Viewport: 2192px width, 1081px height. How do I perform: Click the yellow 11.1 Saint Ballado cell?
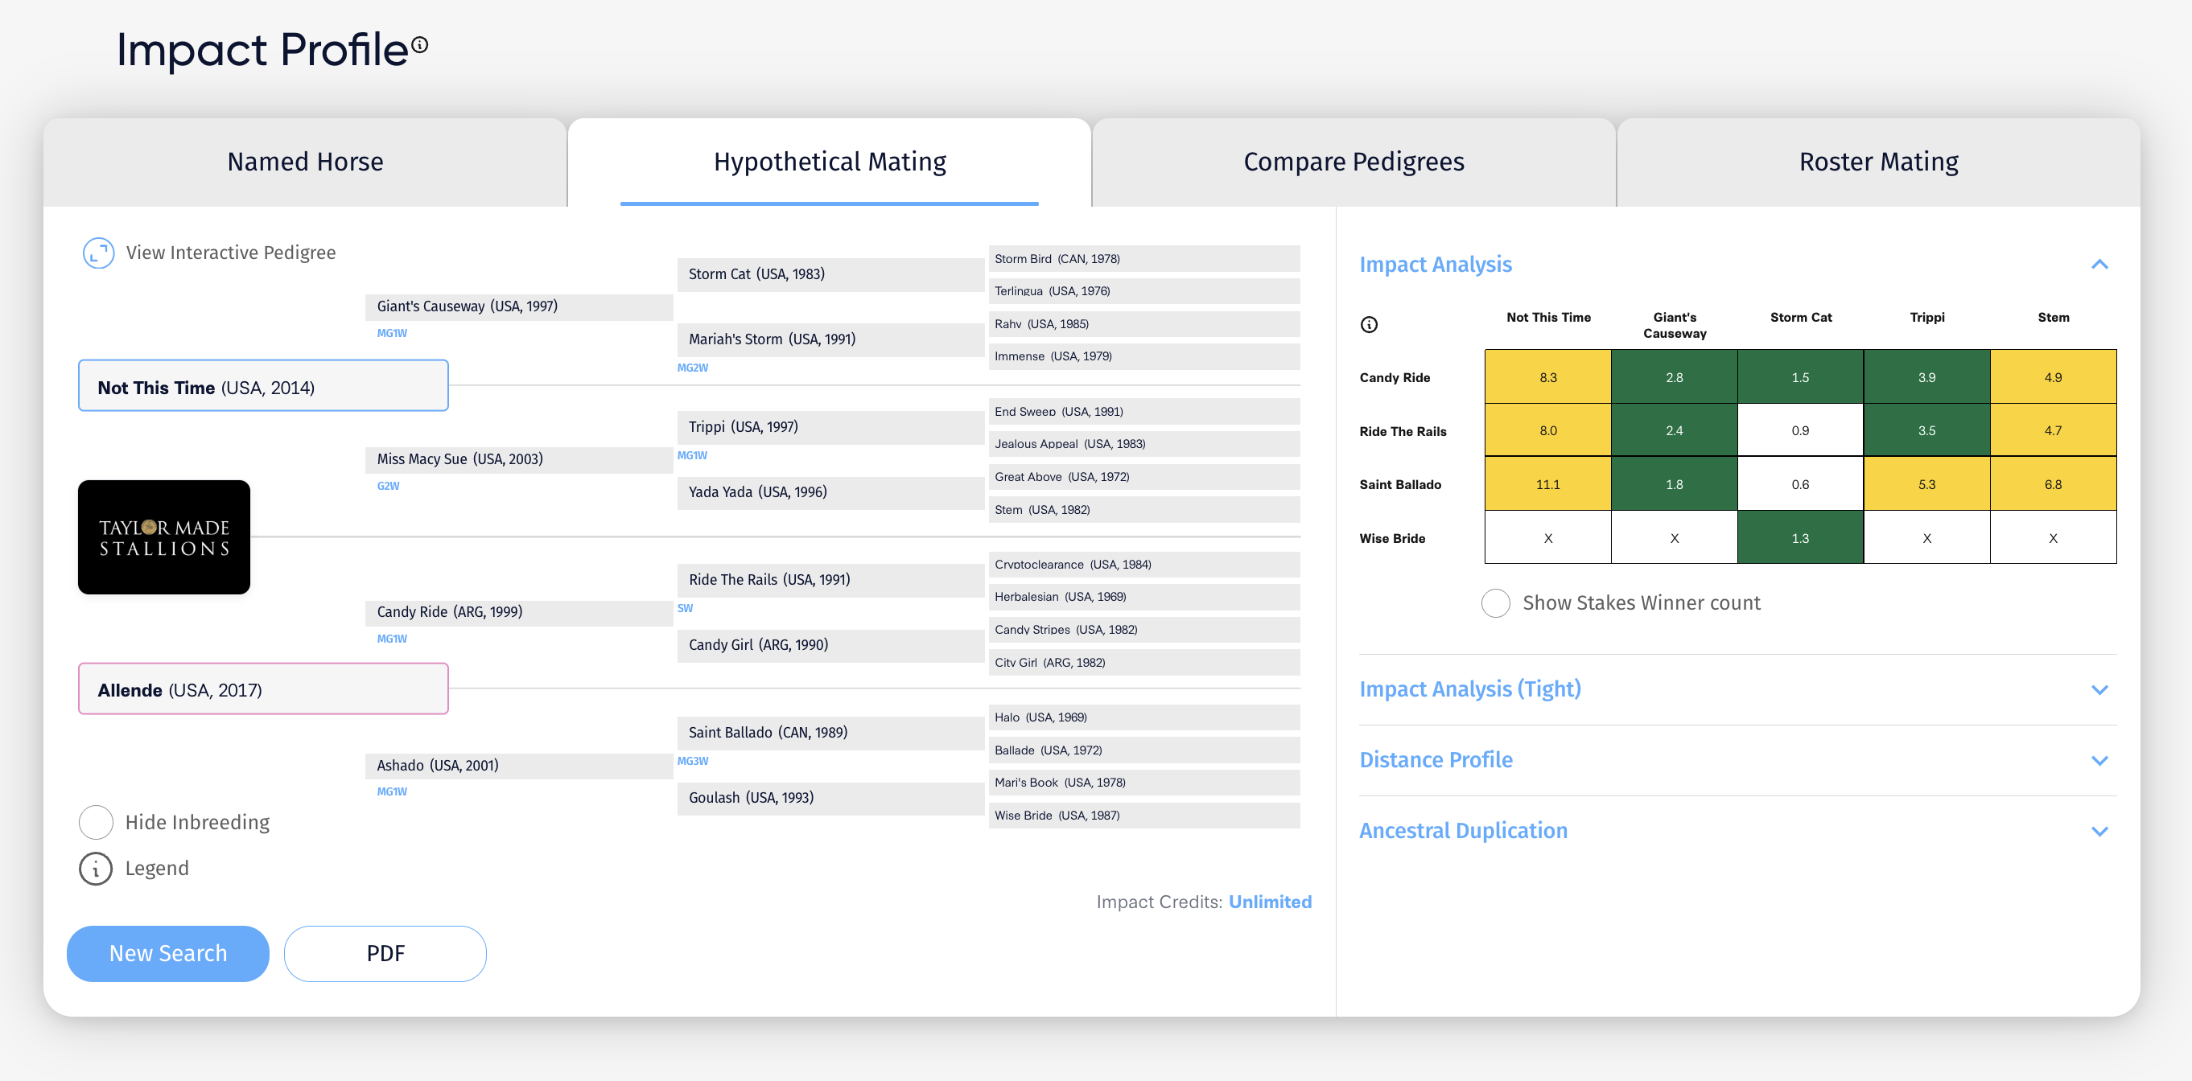tap(1548, 484)
